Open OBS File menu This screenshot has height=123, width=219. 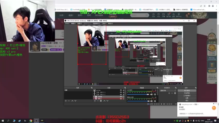tap(67, 24)
